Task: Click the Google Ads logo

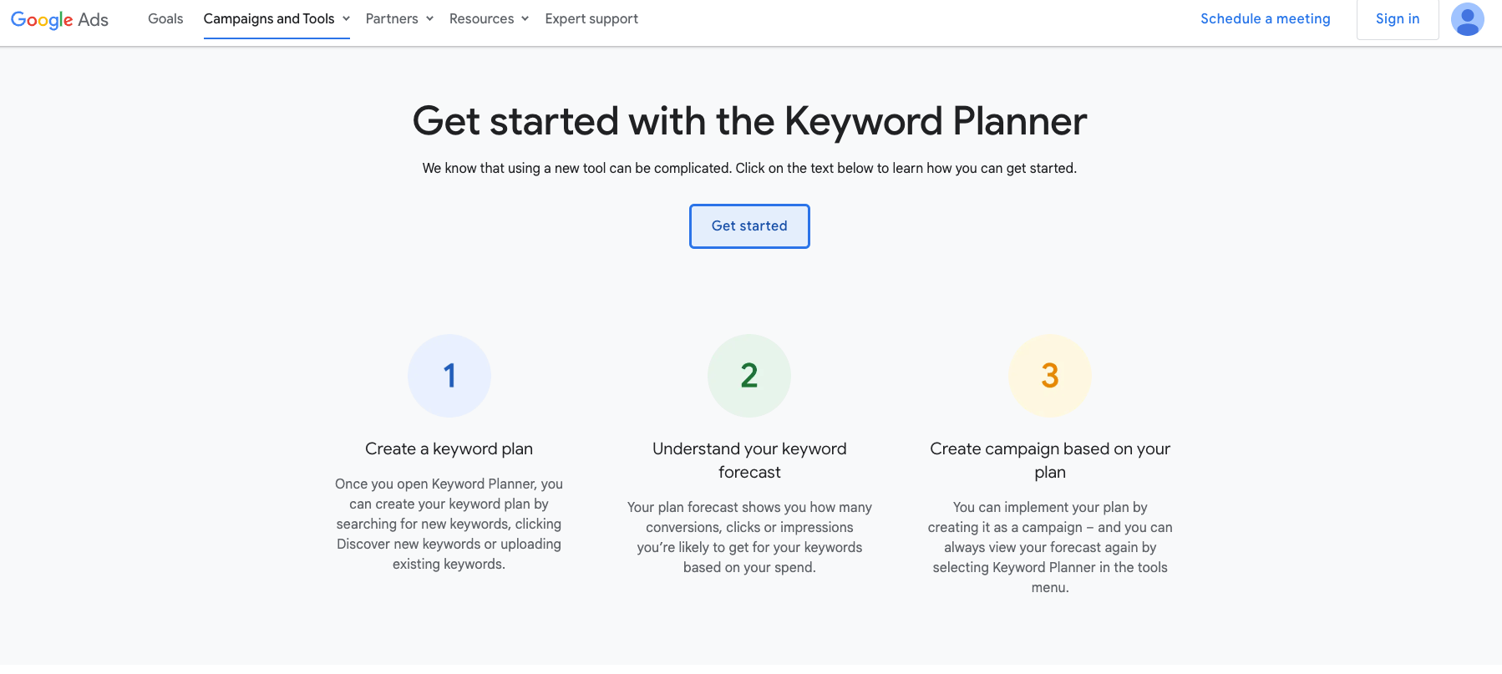Action: point(59,19)
